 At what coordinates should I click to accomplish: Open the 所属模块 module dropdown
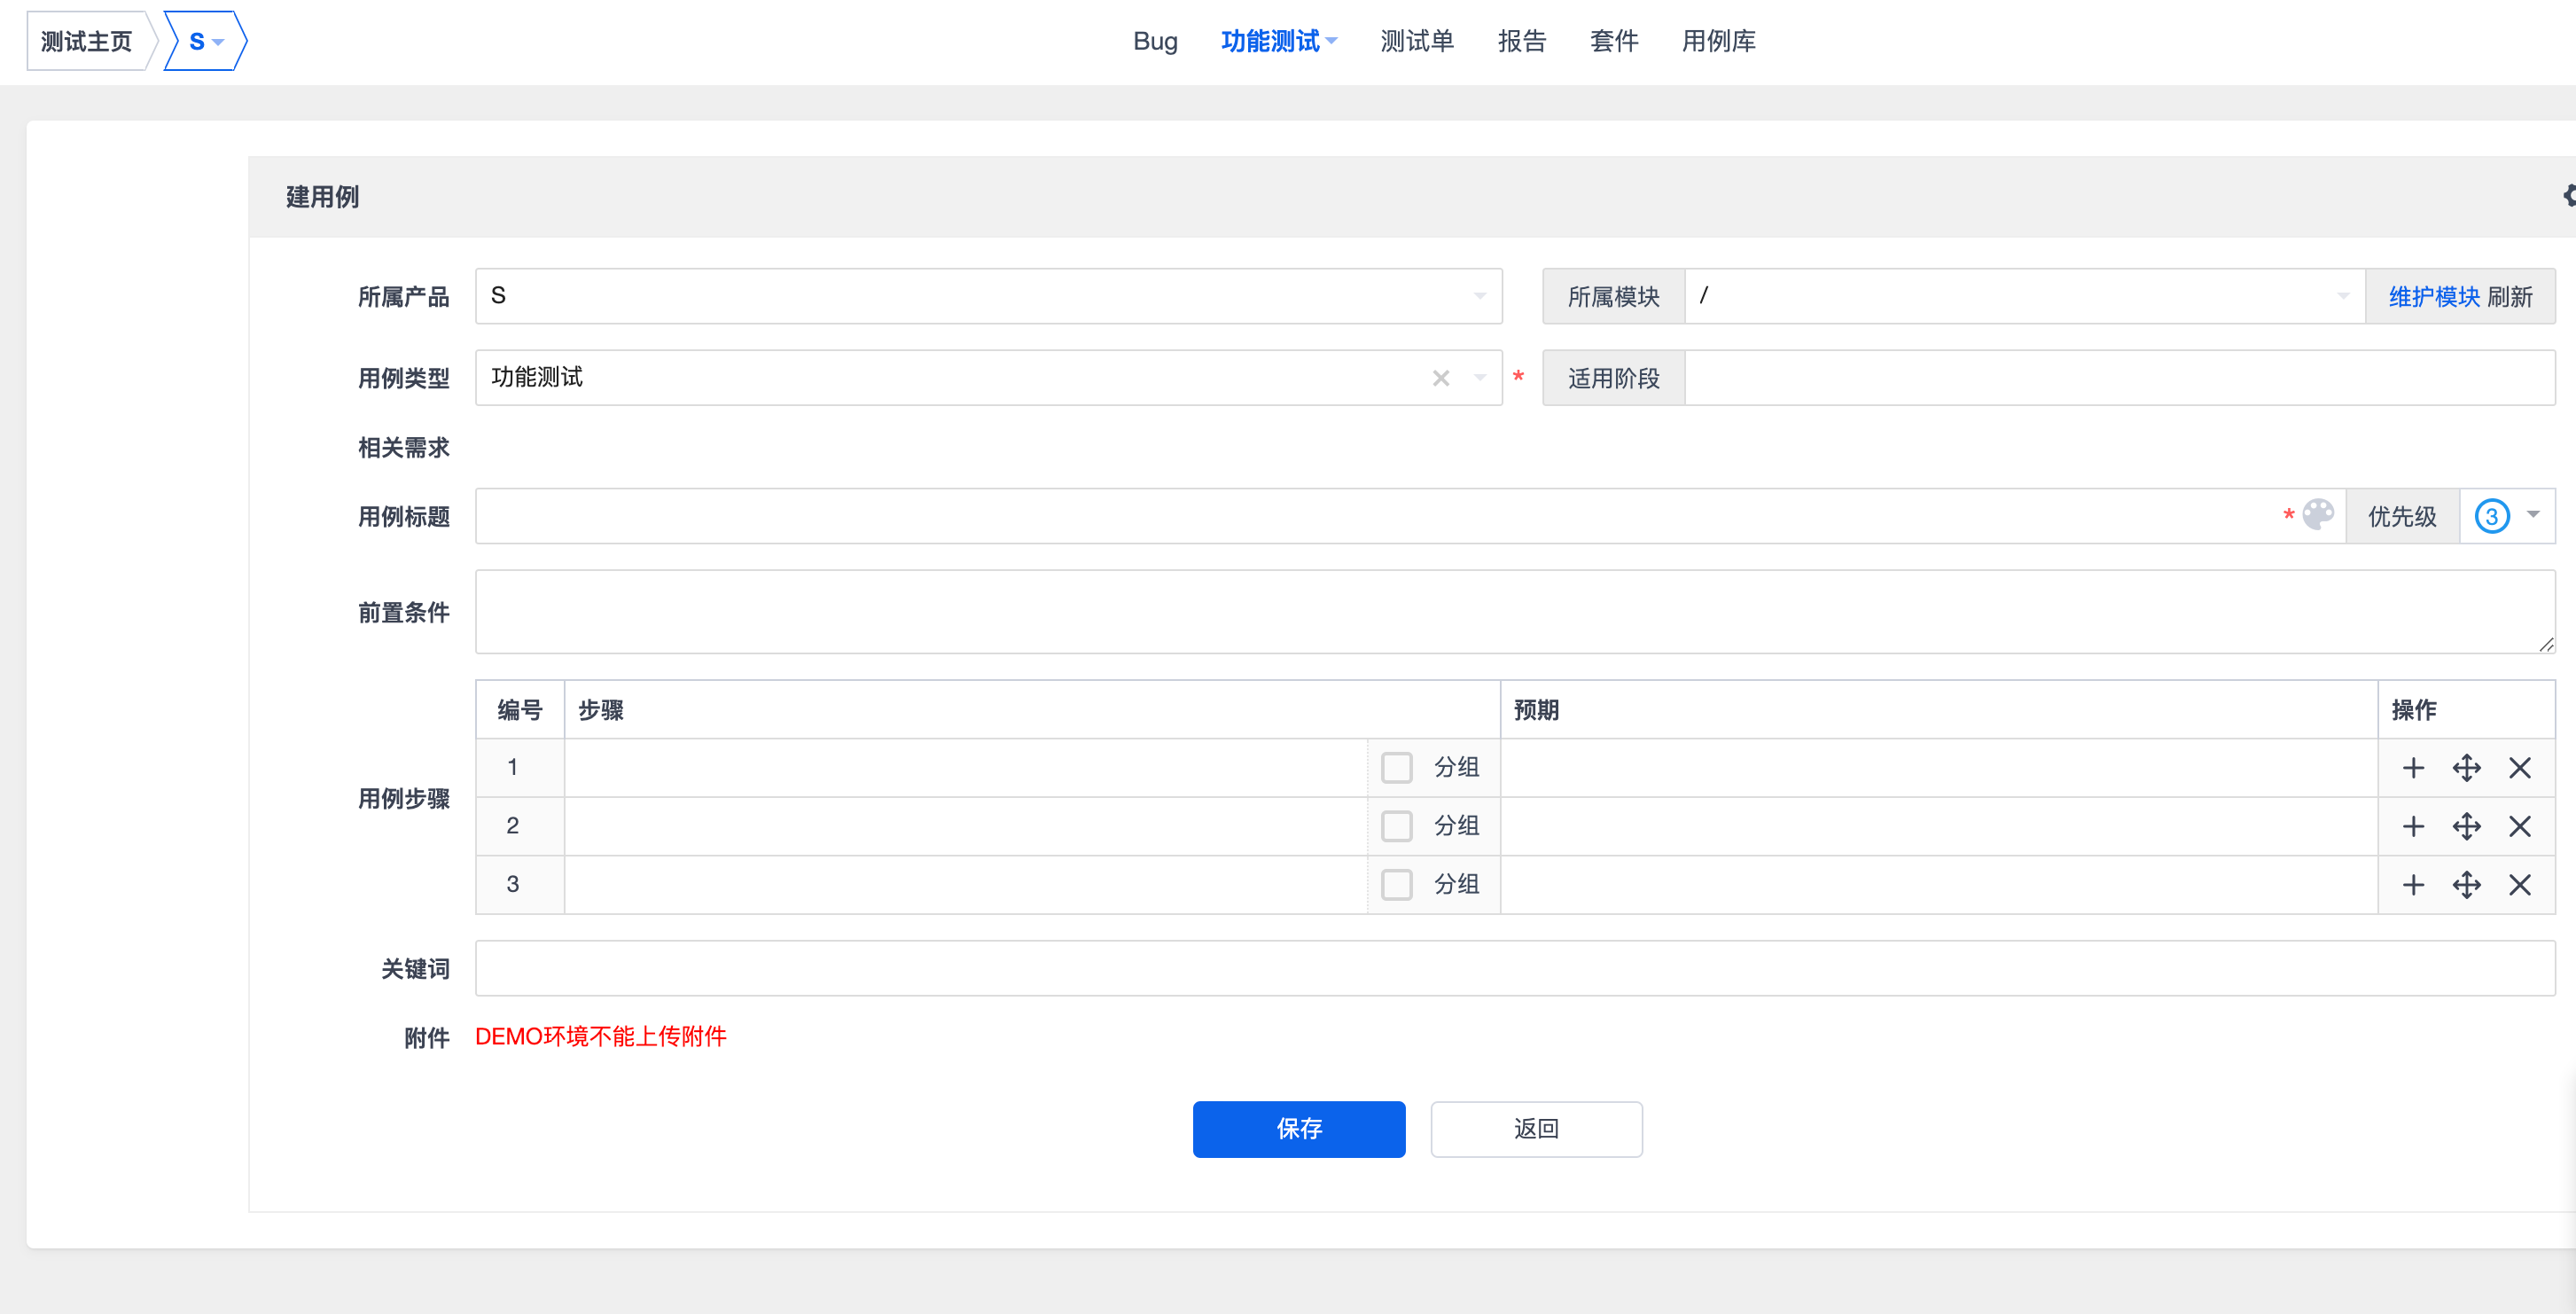(x=2023, y=296)
